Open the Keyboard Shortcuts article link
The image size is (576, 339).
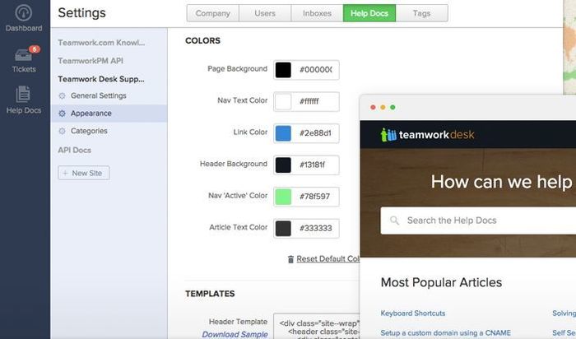(413, 313)
